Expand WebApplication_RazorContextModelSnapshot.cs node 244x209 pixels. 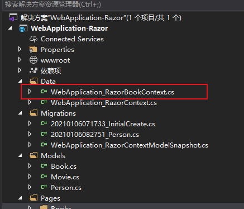[30, 145]
